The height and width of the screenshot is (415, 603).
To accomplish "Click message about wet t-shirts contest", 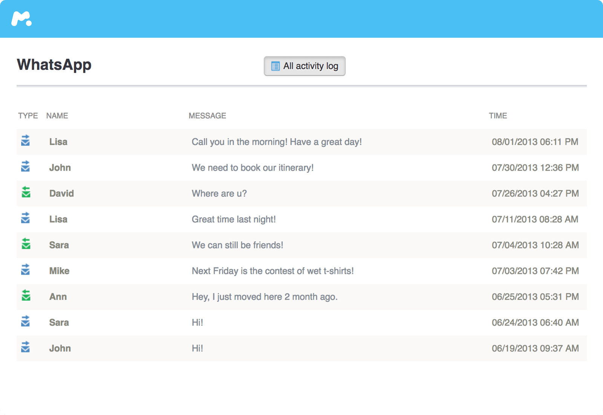I will tap(272, 271).
